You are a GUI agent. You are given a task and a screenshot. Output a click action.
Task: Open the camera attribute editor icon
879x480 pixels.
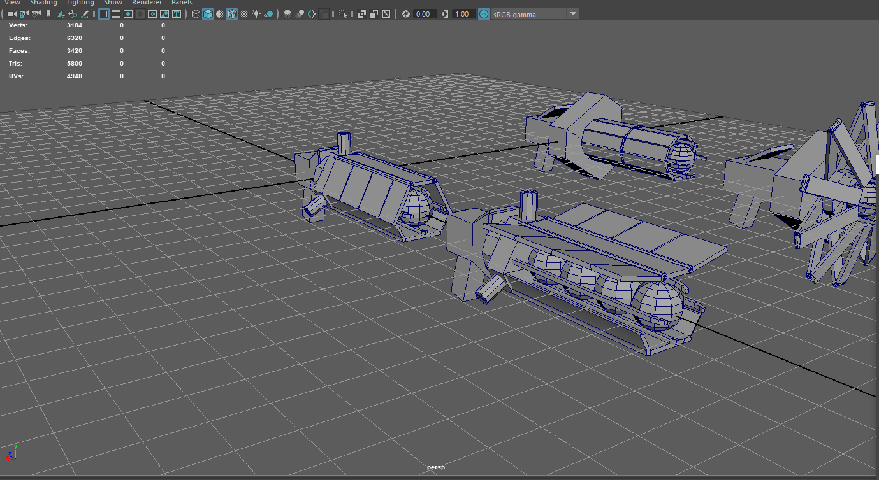tap(37, 13)
